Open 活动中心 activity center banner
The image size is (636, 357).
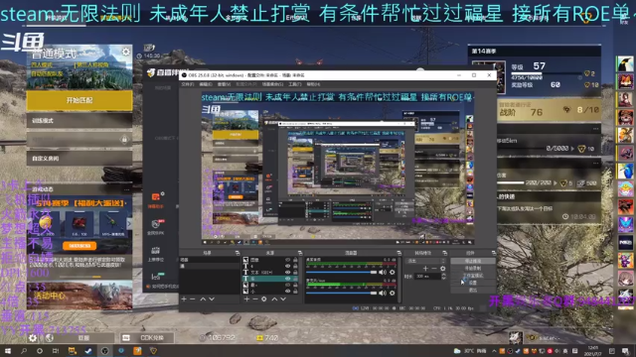79,296
